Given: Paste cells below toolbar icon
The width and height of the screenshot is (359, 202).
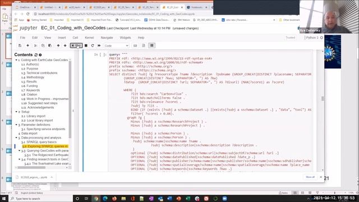Looking at the screenshot, I should click(50, 45).
